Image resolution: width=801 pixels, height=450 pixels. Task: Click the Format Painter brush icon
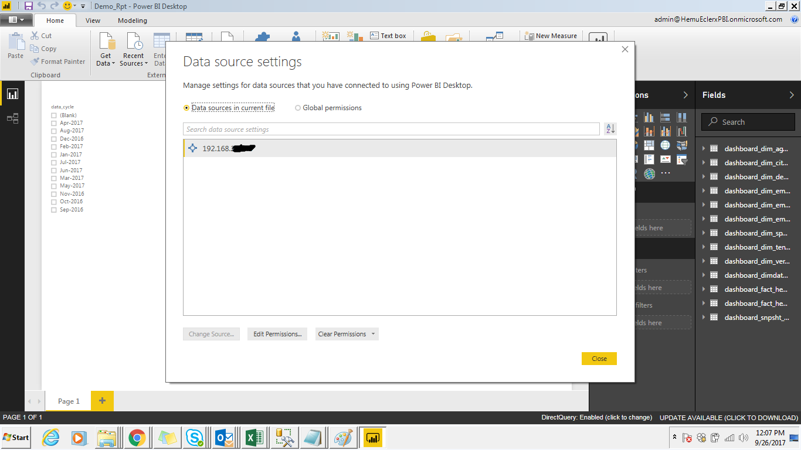35,62
